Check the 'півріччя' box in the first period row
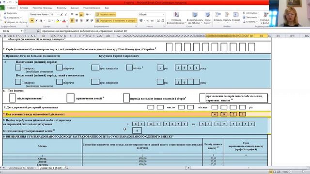This screenshot has width=310, height=174. [x=60, y=68]
